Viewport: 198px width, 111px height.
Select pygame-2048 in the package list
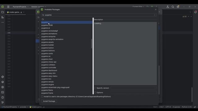click(x=67, y=25)
